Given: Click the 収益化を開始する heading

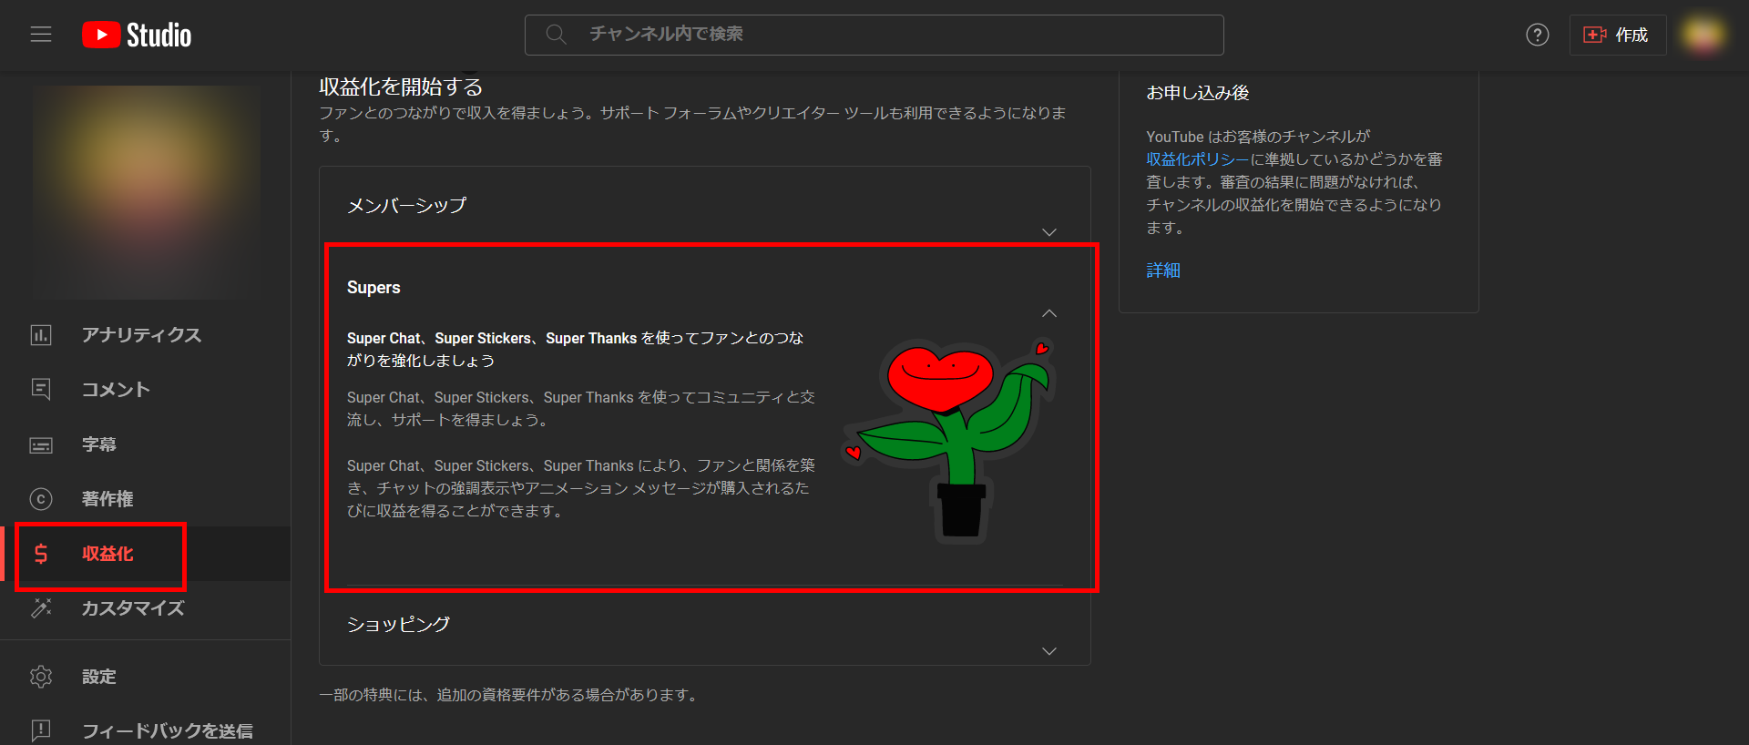Looking at the screenshot, I should pos(401,87).
